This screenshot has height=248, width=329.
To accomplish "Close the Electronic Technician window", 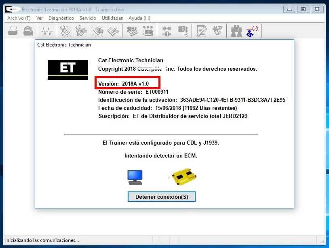I will coord(317,9).
